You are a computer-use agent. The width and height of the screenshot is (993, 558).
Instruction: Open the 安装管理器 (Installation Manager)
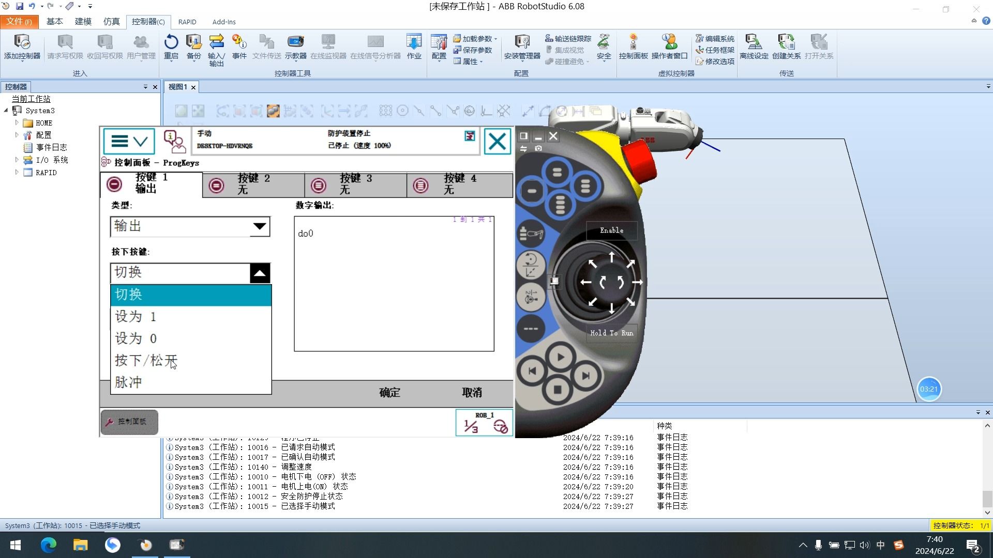(x=522, y=47)
